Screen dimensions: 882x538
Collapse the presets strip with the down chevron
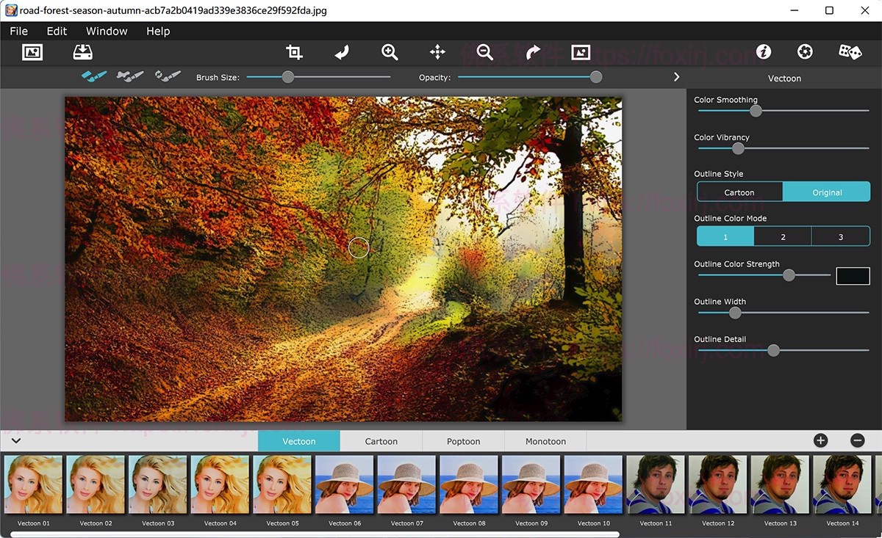(x=15, y=440)
